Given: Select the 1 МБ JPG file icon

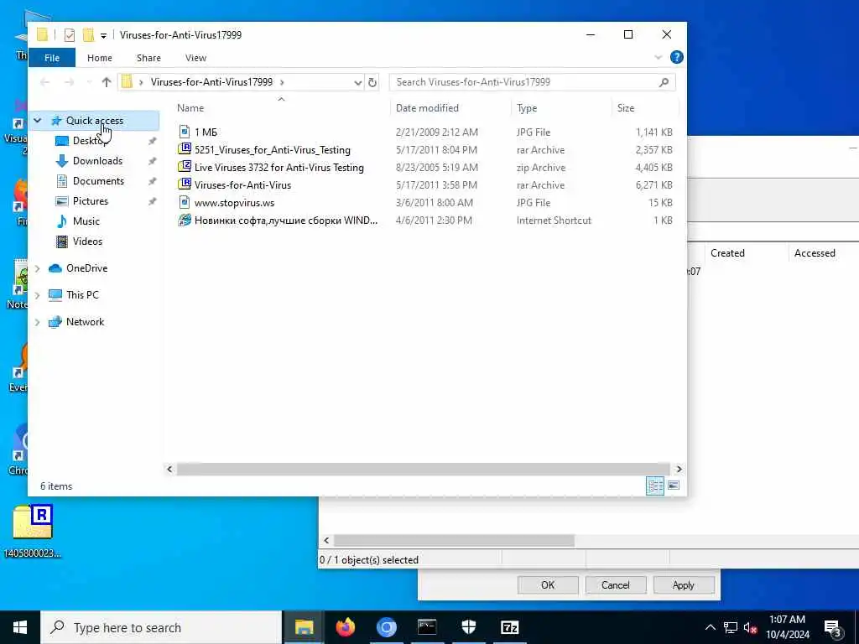Looking at the screenshot, I should [185, 132].
